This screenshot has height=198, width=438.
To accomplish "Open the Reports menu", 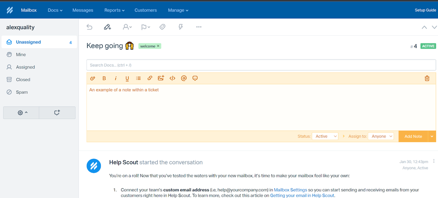I will click(114, 10).
